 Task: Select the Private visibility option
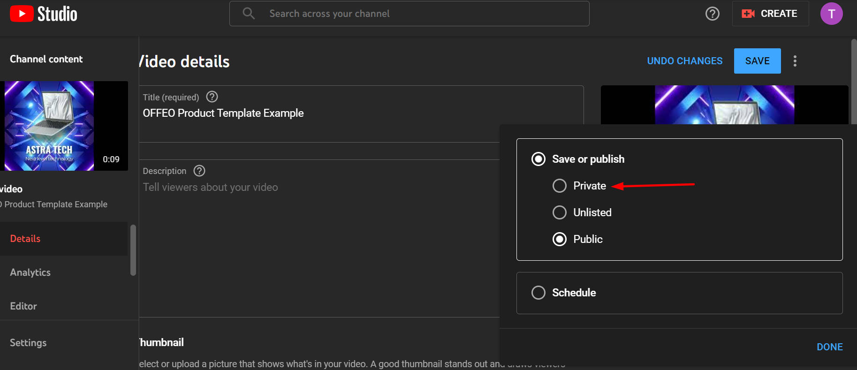(560, 186)
